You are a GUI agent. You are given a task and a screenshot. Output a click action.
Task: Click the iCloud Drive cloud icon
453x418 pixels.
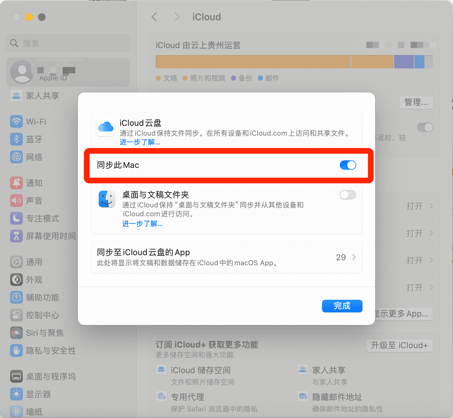click(x=106, y=127)
